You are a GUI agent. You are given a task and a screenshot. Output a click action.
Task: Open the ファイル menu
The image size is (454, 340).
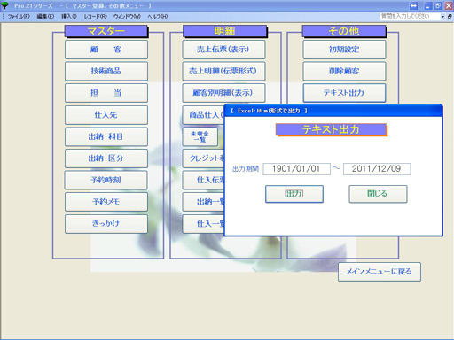19,17
